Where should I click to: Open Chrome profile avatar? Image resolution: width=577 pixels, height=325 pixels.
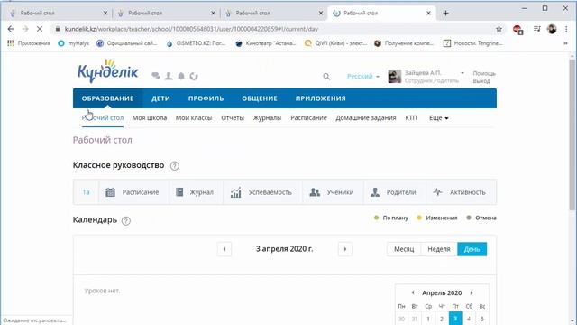(x=552, y=29)
